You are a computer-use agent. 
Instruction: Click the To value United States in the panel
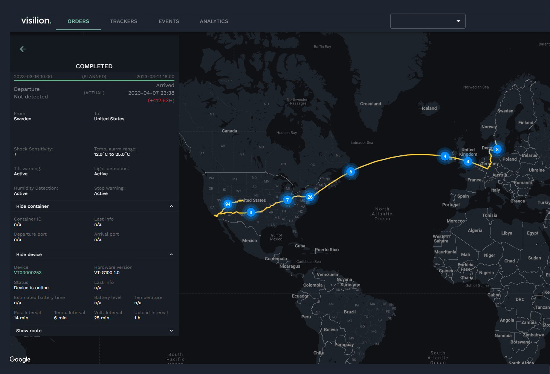coord(109,119)
